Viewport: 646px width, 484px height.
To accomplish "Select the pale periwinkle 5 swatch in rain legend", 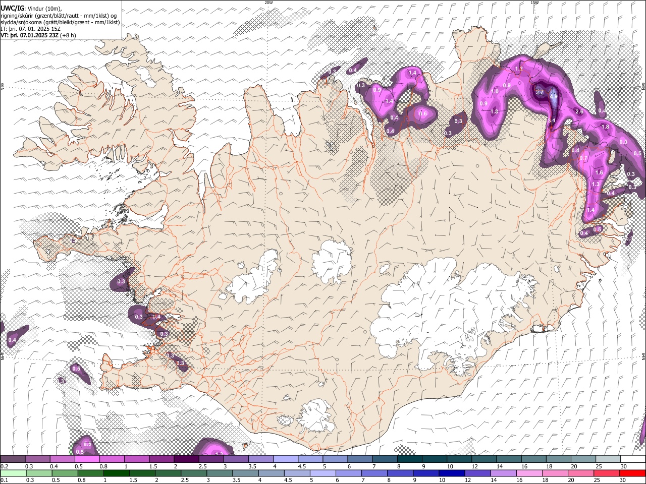I will point(323,473).
